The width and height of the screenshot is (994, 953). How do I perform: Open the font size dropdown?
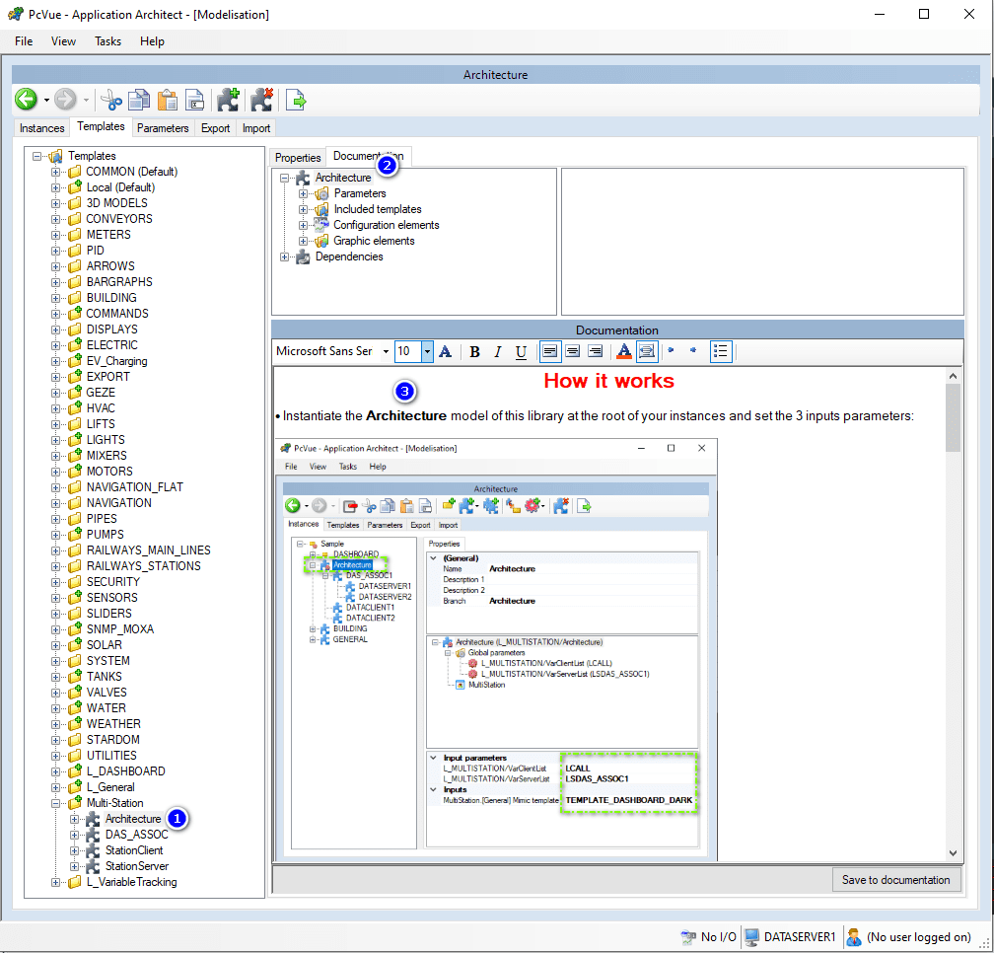427,351
